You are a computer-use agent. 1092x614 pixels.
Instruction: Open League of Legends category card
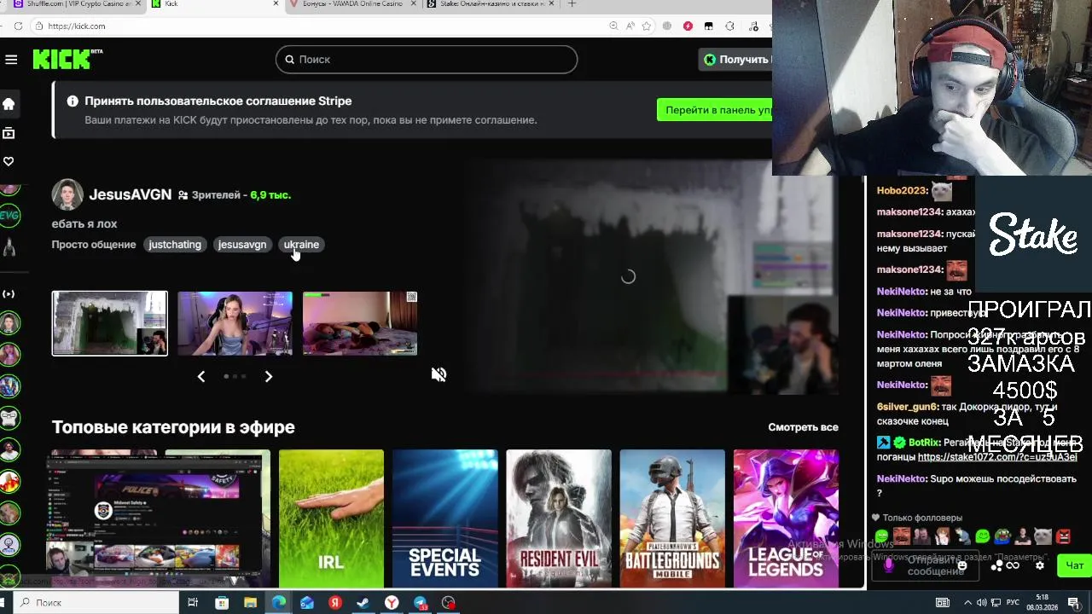(x=786, y=518)
